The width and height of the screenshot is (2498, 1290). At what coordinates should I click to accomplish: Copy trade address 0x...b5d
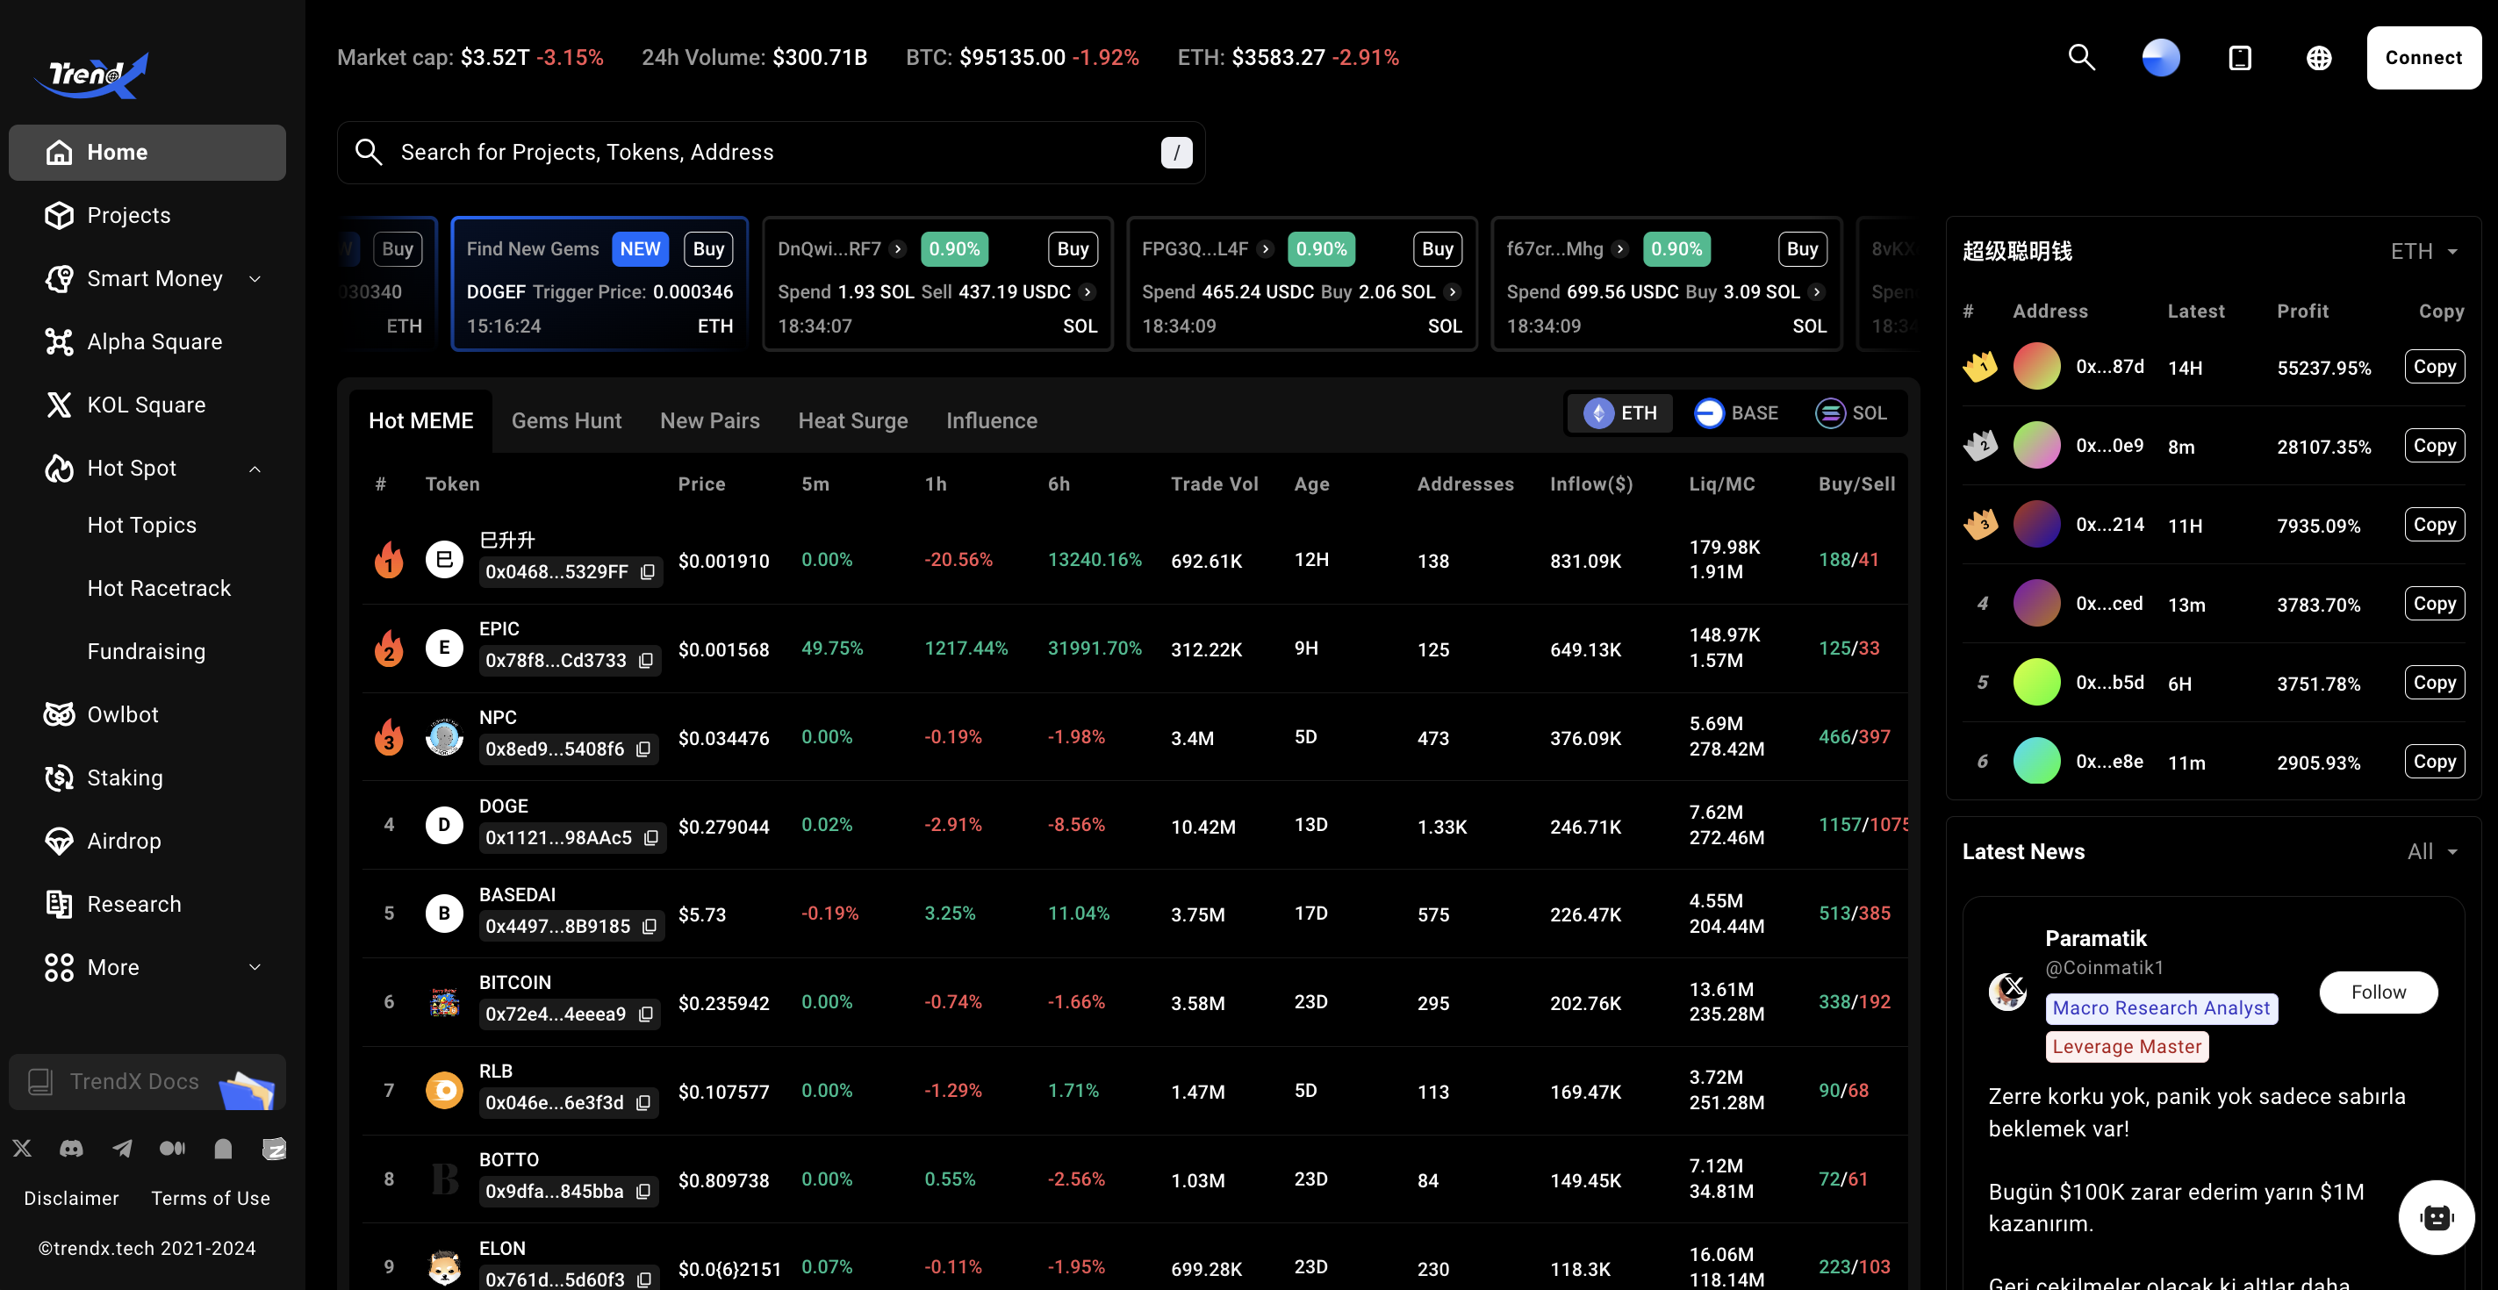pos(2434,683)
